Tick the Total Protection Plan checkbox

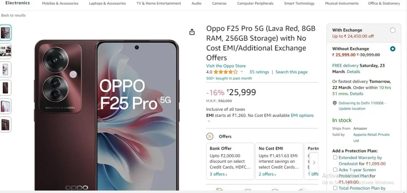point(335,188)
